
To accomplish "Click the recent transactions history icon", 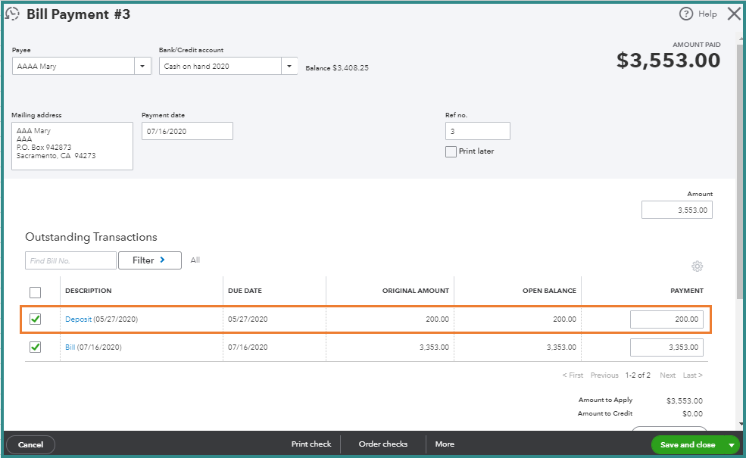I will (12, 14).
